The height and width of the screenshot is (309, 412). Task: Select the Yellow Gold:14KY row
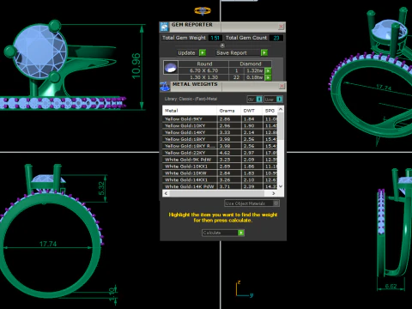click(220, 132)
